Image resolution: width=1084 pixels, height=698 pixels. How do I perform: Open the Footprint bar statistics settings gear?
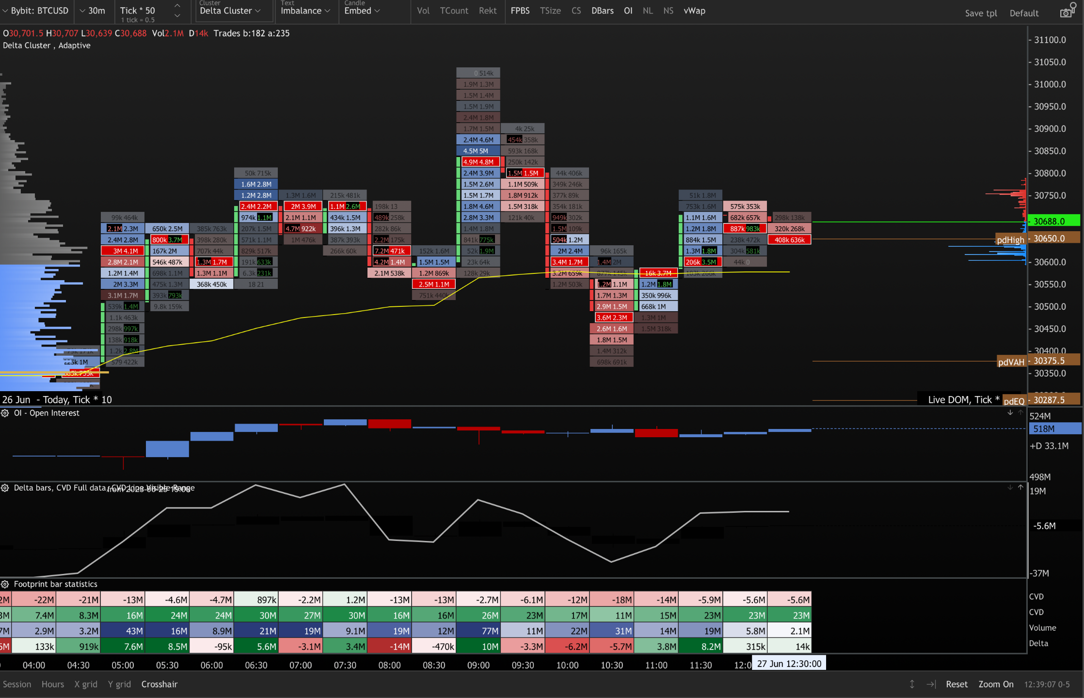tap(5, 584)
